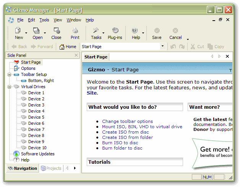Go Back using the arrow button
The height and width of the screenshot is (187, 240).
tap(19, 47)
